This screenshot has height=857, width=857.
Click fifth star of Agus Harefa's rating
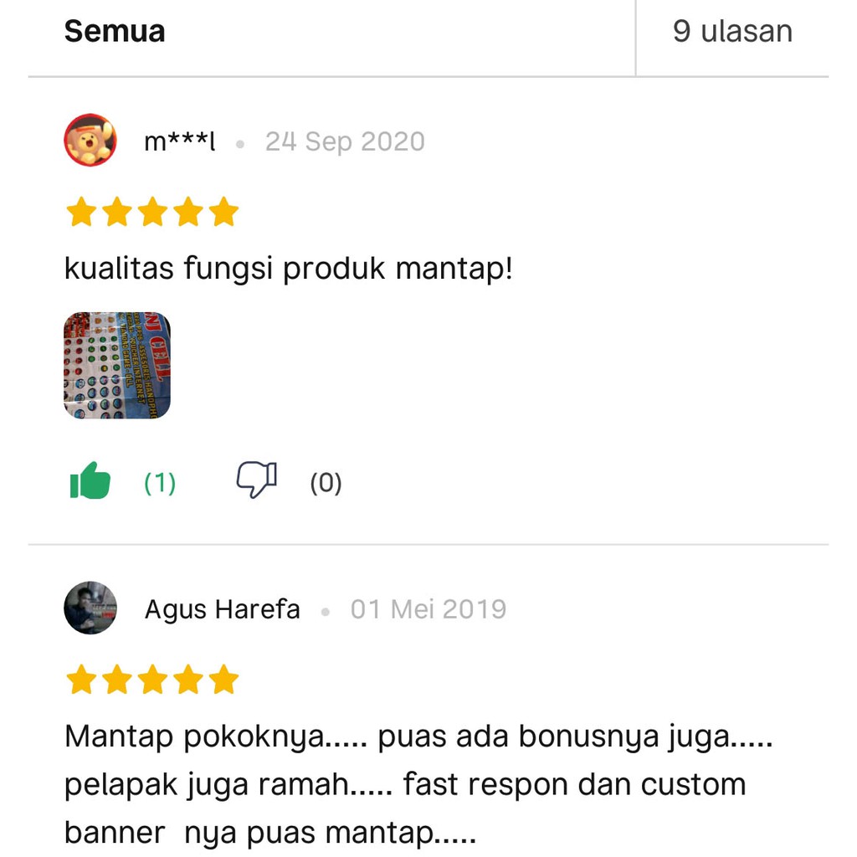[223, 680]
